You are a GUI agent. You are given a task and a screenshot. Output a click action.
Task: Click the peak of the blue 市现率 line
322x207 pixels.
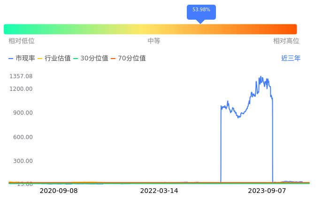[x=260, y=77]
